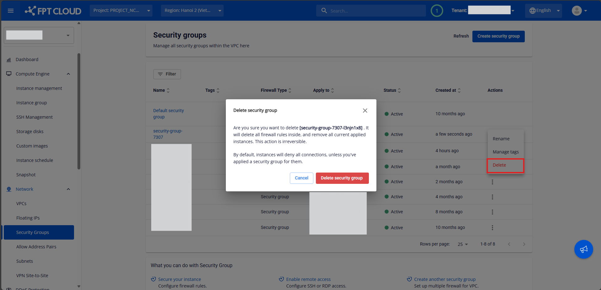The image size is (601, 290).
Task: Open the Region Hanoi 2 dropdown
Action: (x=192, y=11)
